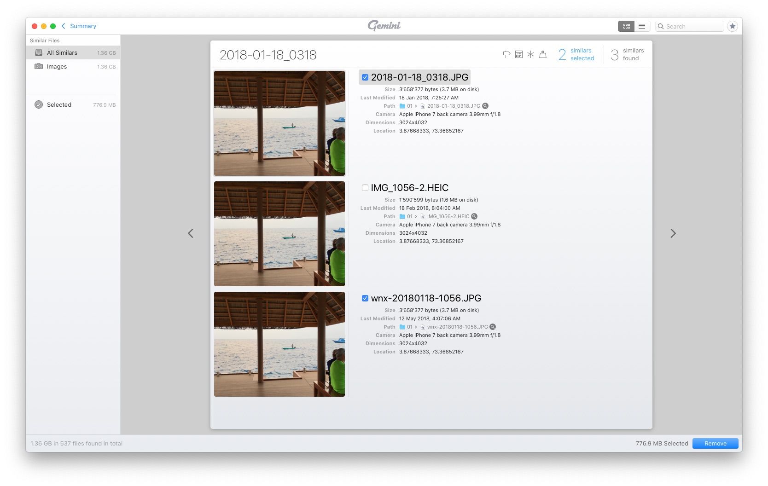Image resolution: width=768 pixels, height=486 pixels.
Task: Open Images category in sidebar
Action: [57, 67]
